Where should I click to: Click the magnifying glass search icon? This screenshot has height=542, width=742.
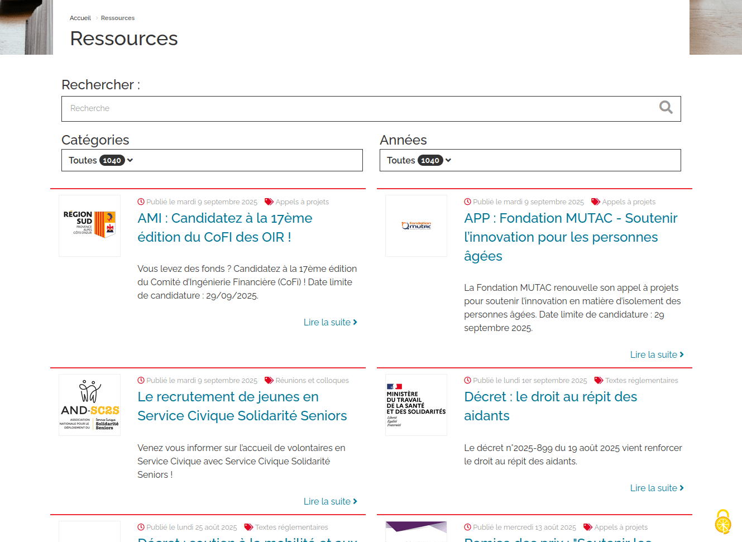[666, 107]
